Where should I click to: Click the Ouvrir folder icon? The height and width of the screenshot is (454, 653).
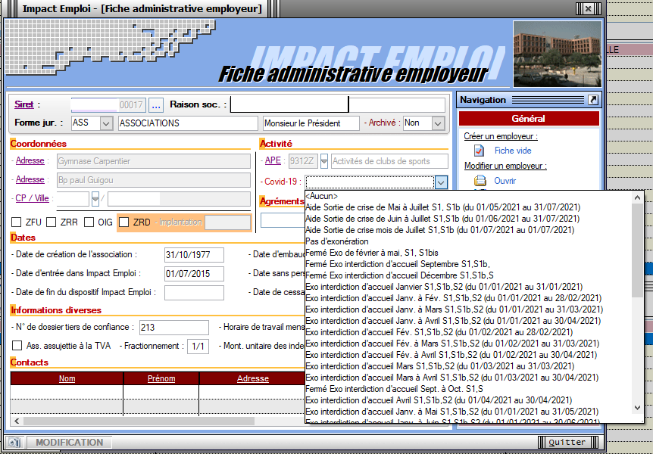(x=480, y=181)
